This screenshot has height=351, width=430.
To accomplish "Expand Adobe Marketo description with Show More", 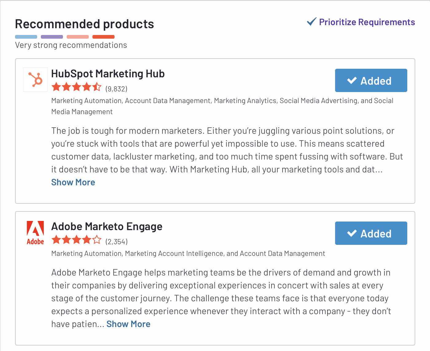I will click(128, 324).
